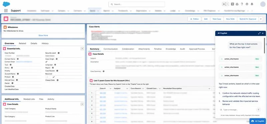
Task: Open the Additional Info. Case Details section menu
Action: [x=82, y=104]
